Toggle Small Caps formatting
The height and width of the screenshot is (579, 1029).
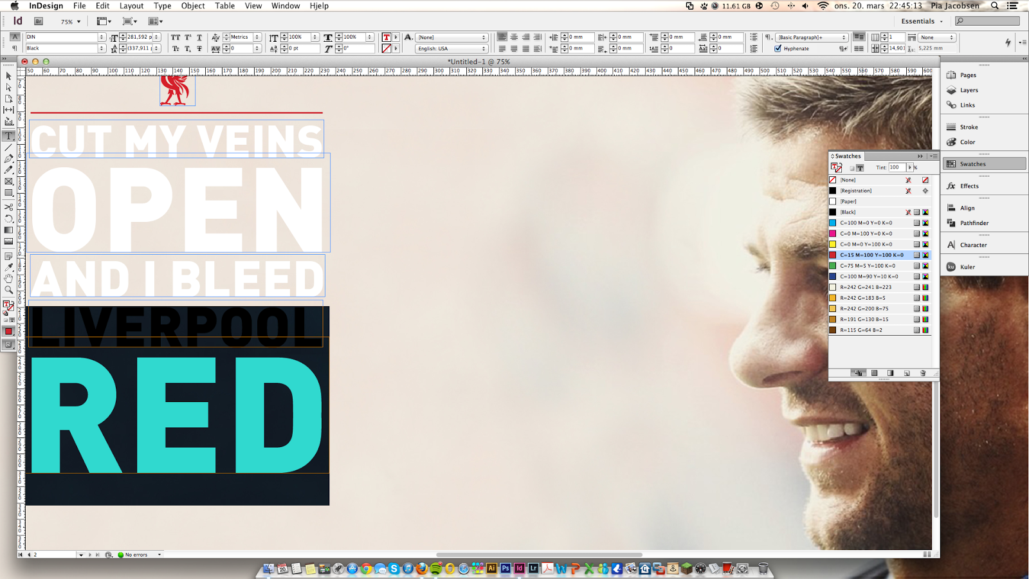(x=176, y=48)
